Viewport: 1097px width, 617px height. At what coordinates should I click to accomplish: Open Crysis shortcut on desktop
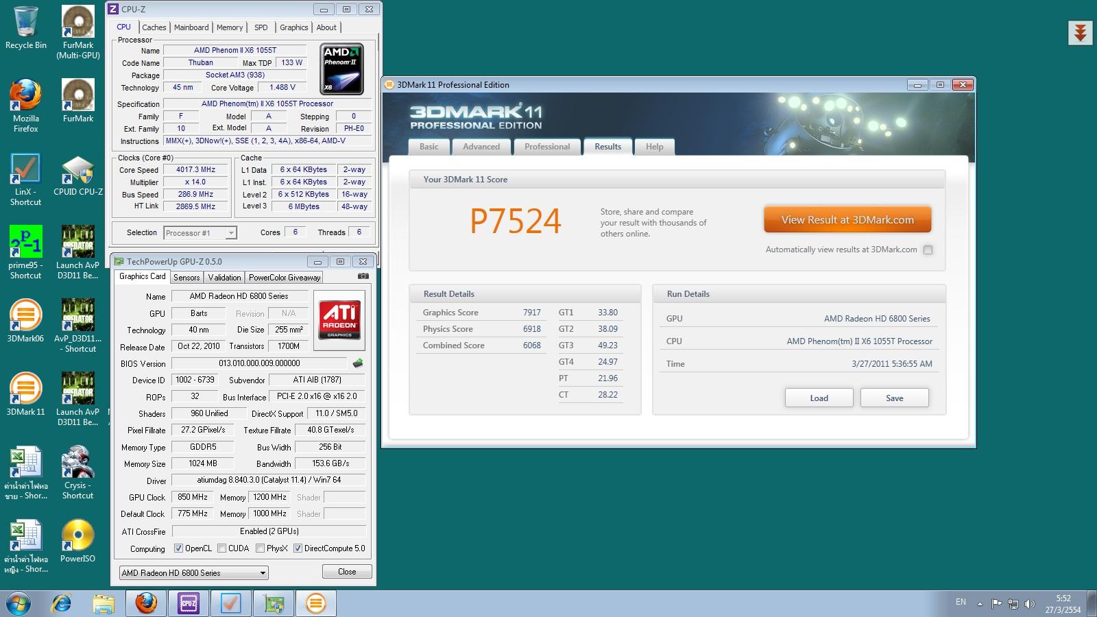tap(78, 472)
